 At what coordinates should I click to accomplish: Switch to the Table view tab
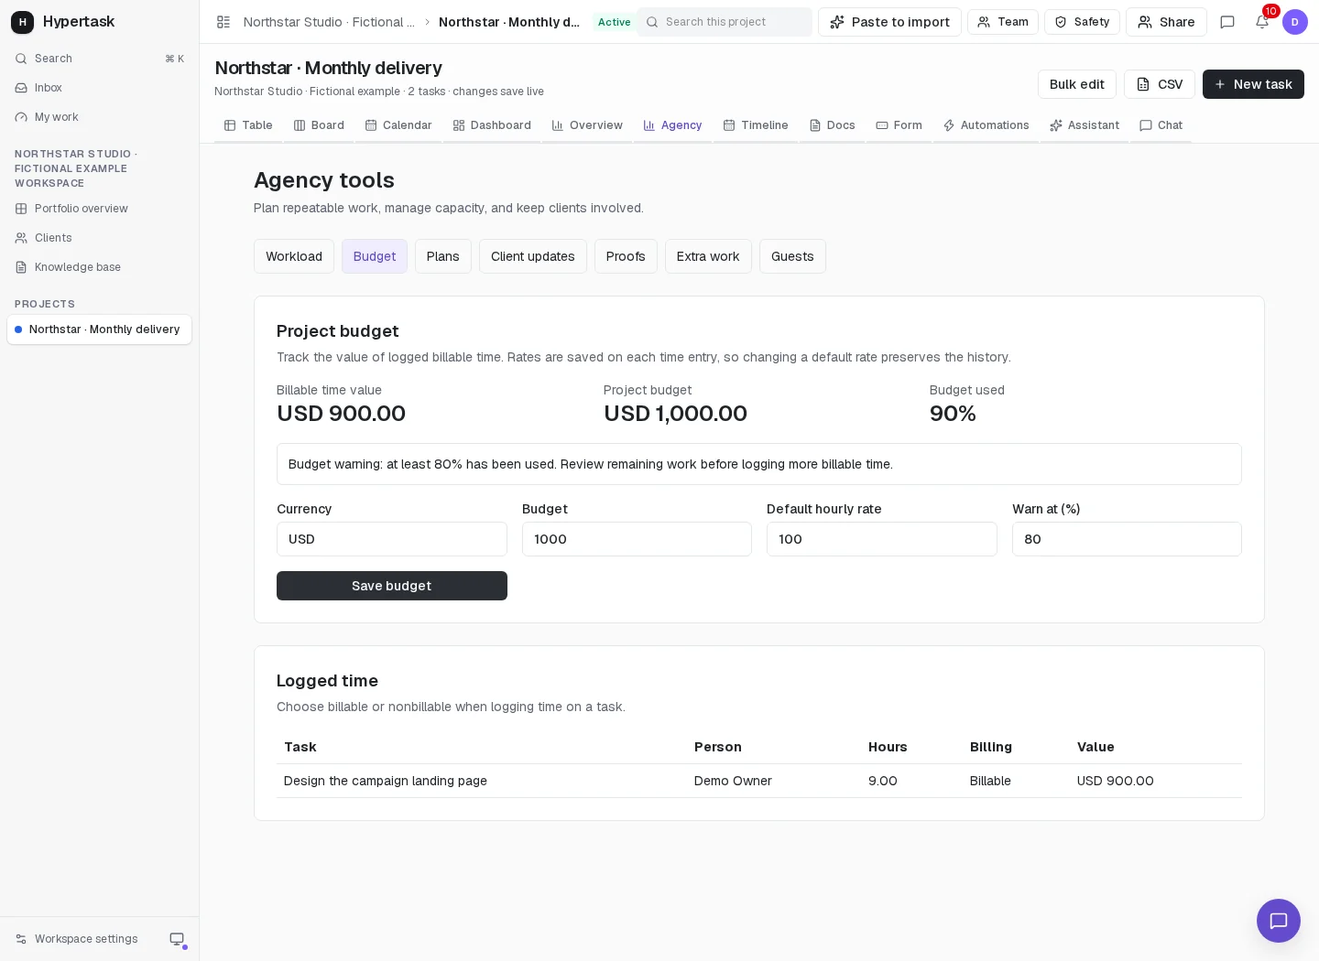248,125
